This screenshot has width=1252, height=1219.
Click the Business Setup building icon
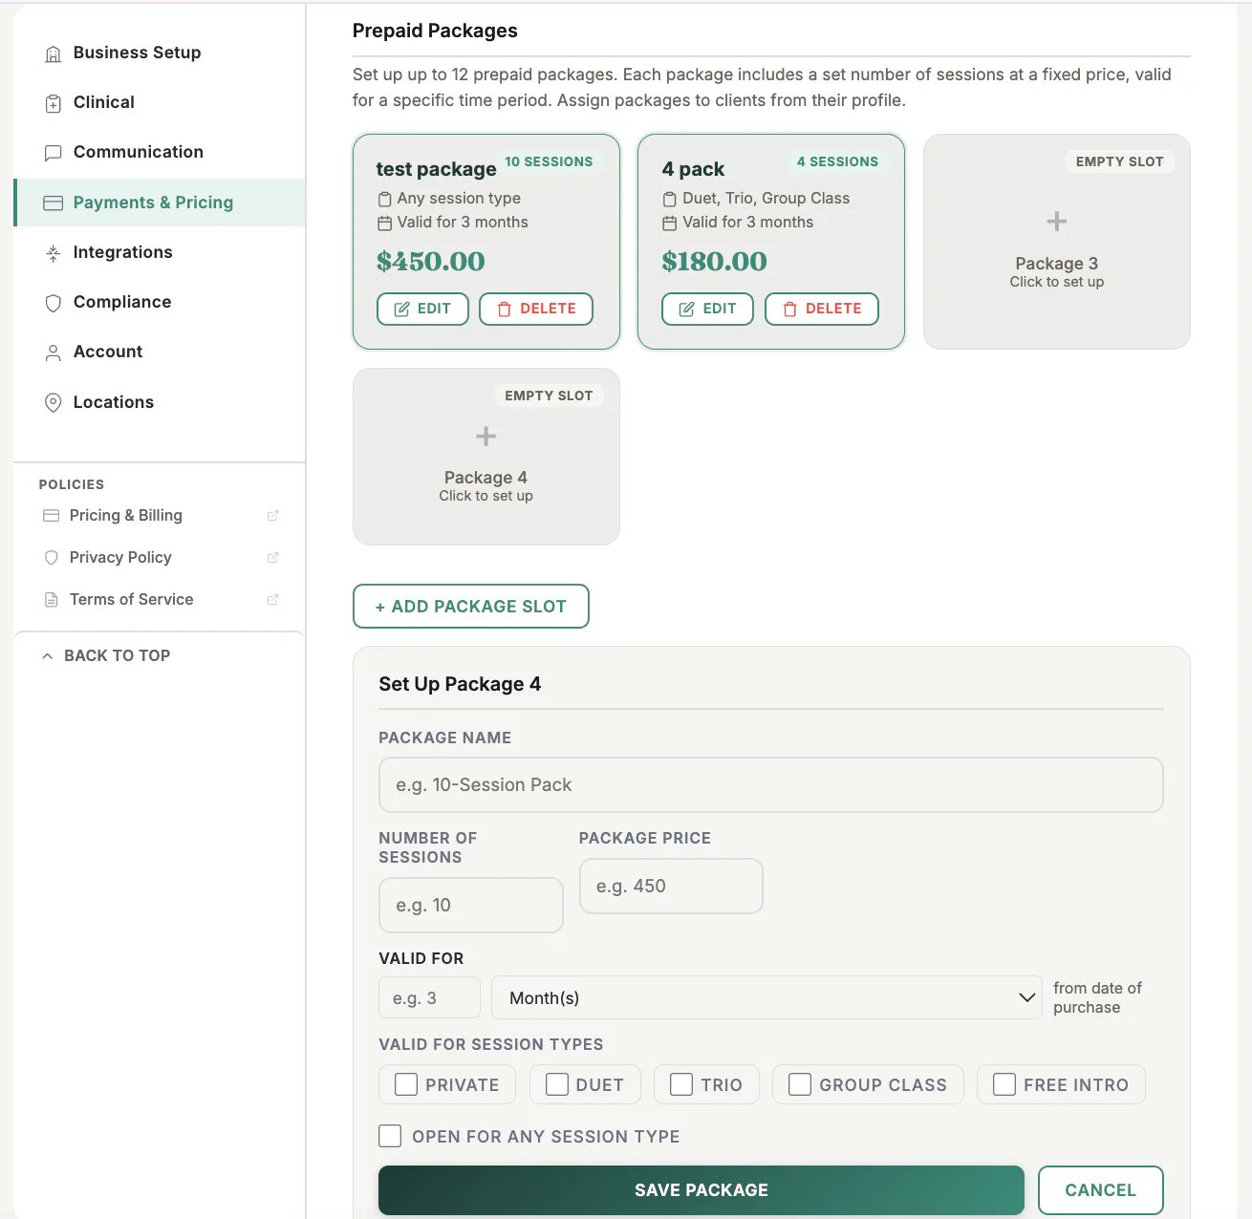pyautogui.click(x=54, y=53)
